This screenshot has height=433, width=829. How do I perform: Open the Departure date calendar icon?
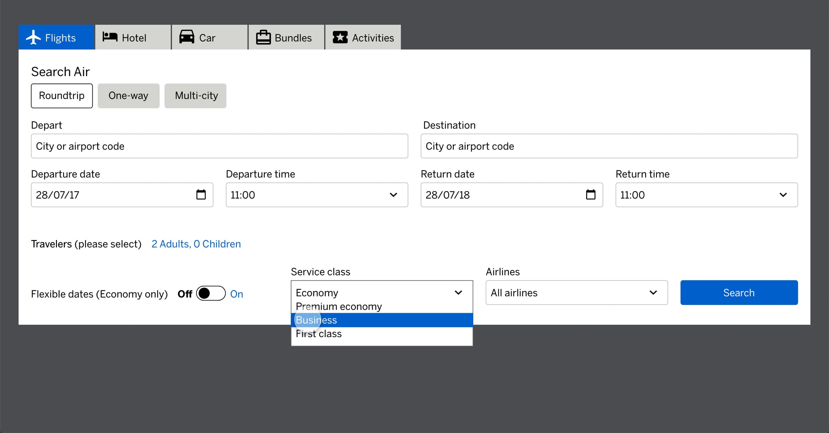pos(201,195)
